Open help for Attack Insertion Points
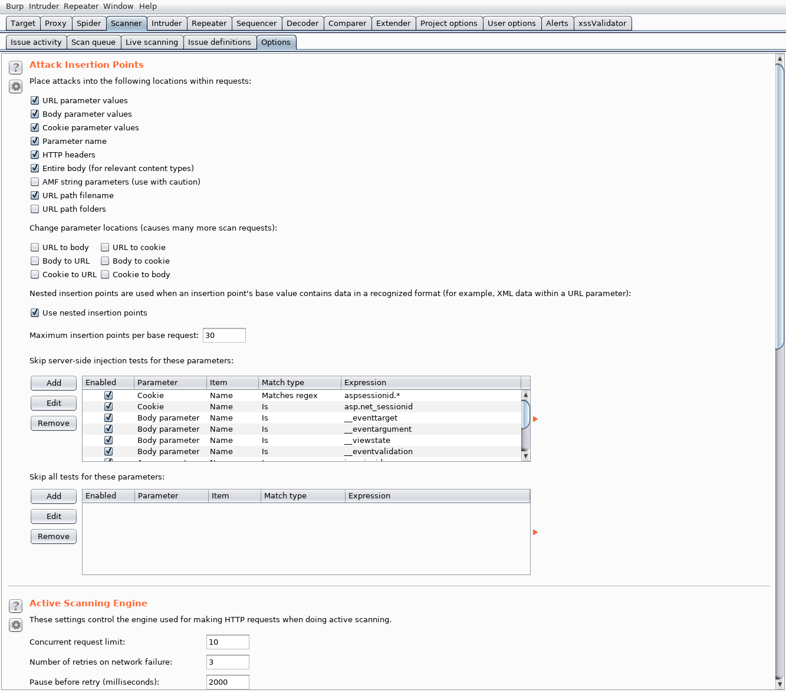 (x=16, y=67)
